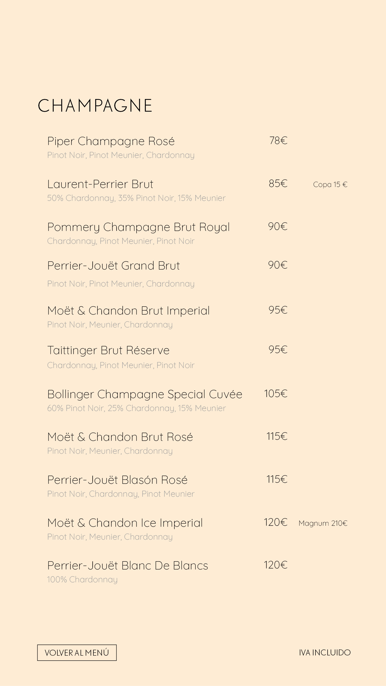Select Laurent-Perrier Brut entry

coord(100,184)
